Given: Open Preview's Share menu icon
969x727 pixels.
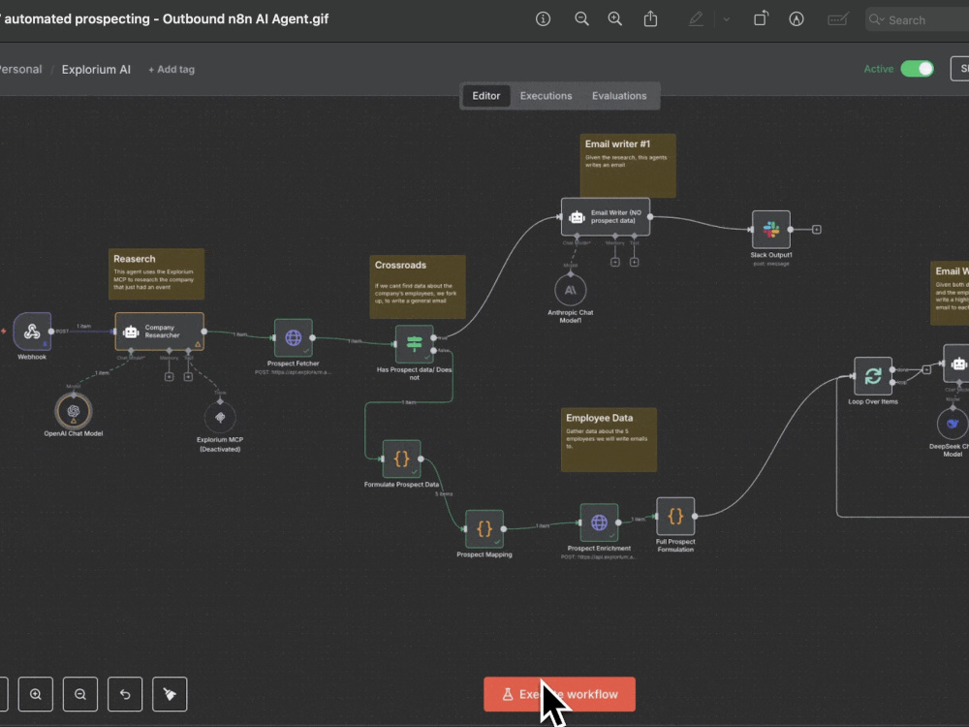Looking at the screenshot, I should pos(651,19).
